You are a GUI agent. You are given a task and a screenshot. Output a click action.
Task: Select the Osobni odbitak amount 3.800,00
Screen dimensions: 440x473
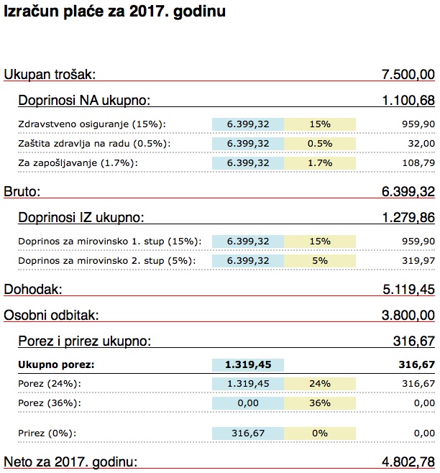pyautogui.click(x=408, y=315)
